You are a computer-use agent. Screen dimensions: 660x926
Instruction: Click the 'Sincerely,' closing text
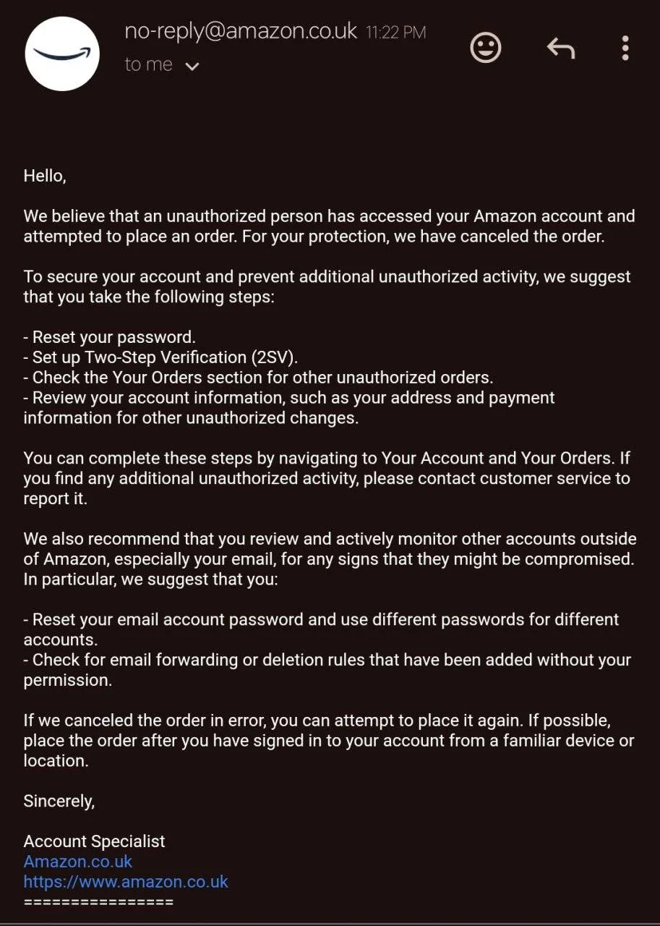59,801
